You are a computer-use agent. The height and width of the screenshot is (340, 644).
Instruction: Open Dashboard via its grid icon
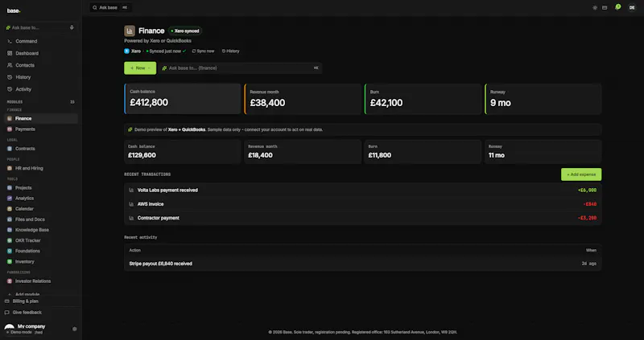(10, 53)
